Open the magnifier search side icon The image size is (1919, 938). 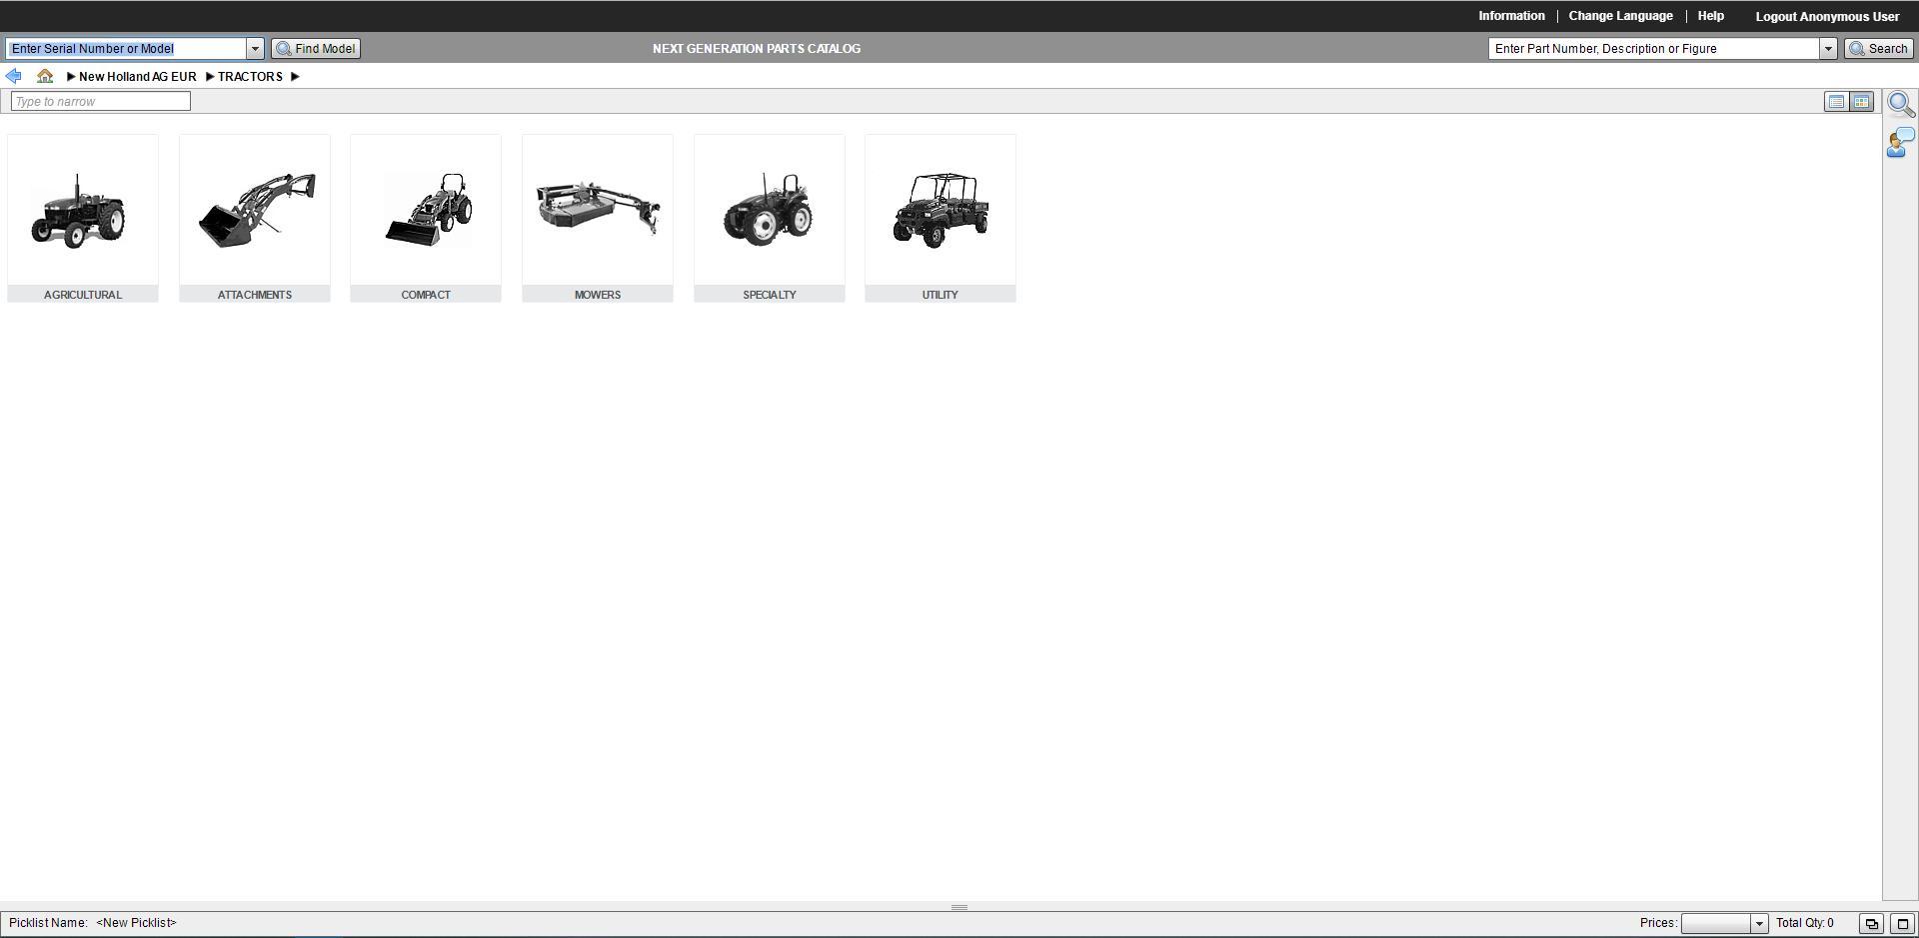(x=1901, y=104)
